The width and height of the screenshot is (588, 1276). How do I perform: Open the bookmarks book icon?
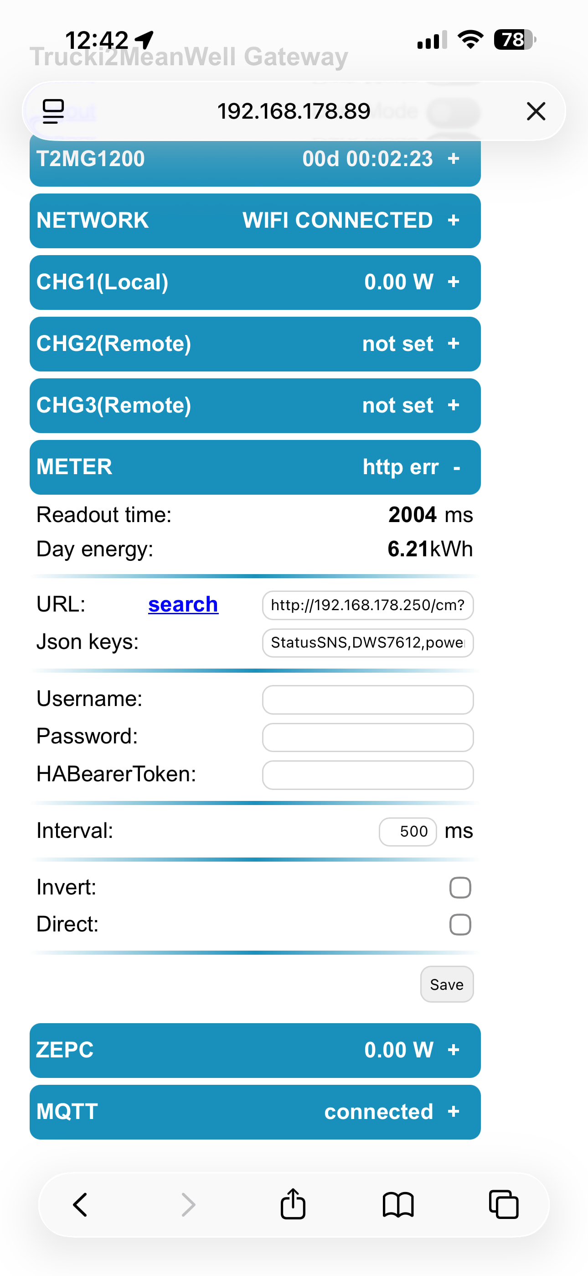point(398,1204)
